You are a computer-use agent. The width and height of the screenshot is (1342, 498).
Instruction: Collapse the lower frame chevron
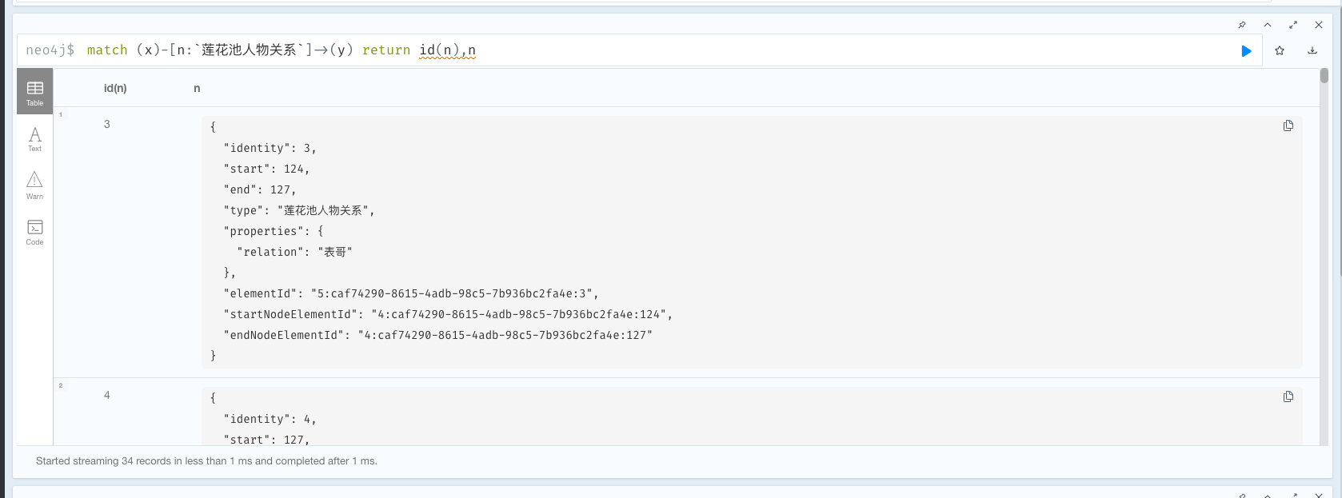coord(1268,496)
